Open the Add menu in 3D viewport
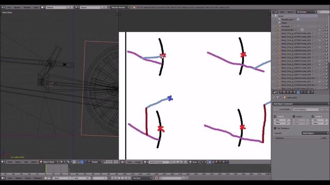 (x=26, y=162)
